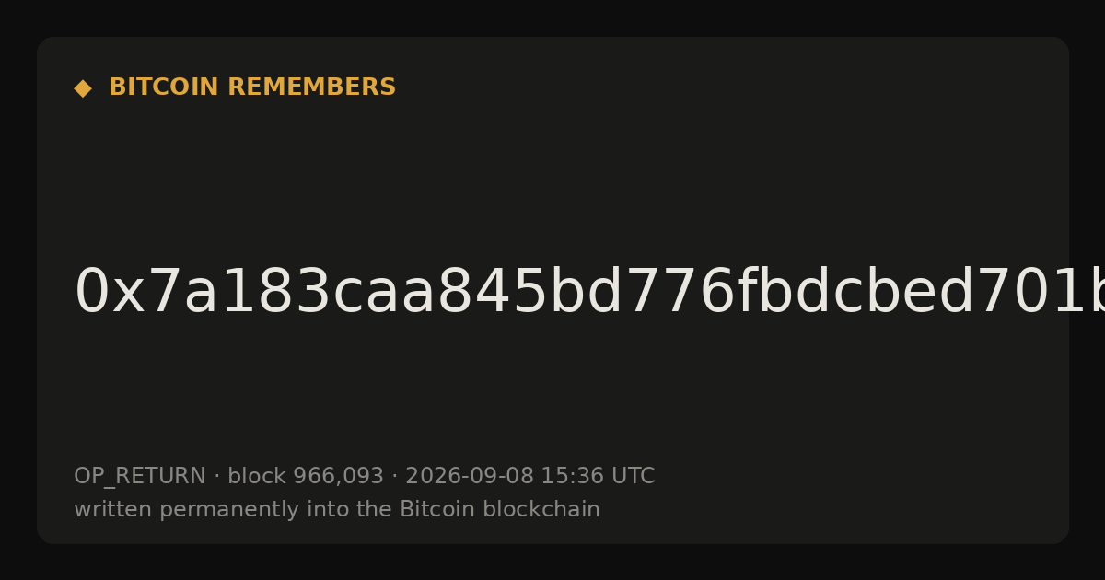Select the 0x7a183caa hex message text
1105x580 pixels.
click(589, 293)
